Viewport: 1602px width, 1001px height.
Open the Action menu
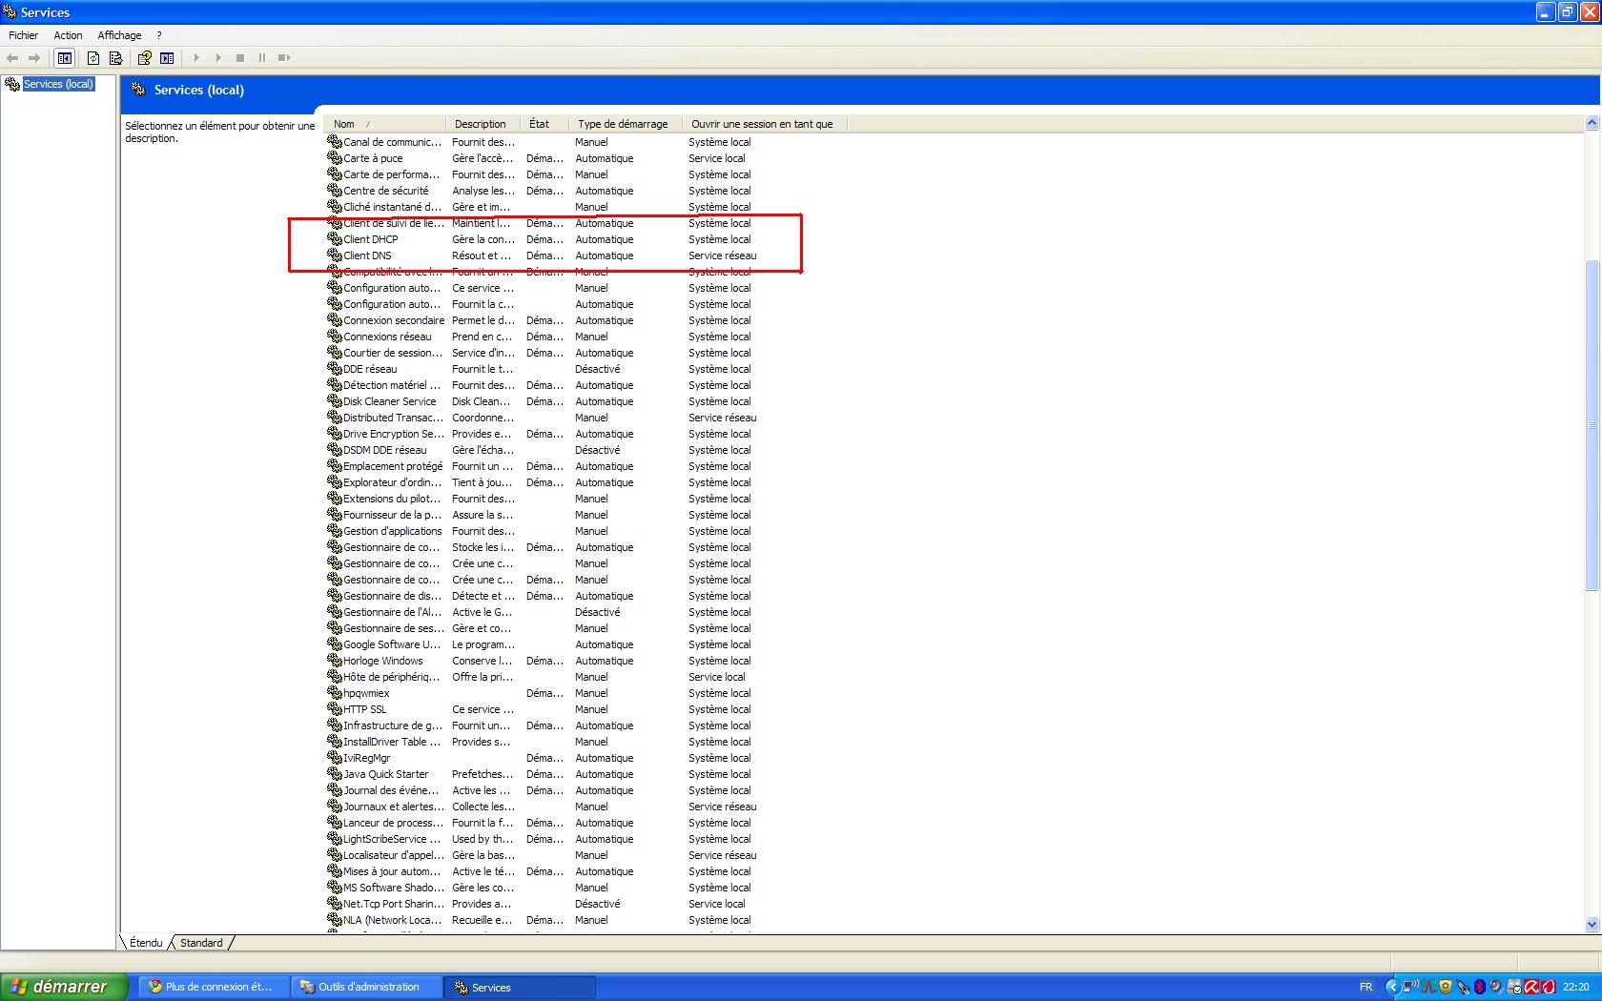(x=68, y=35)
